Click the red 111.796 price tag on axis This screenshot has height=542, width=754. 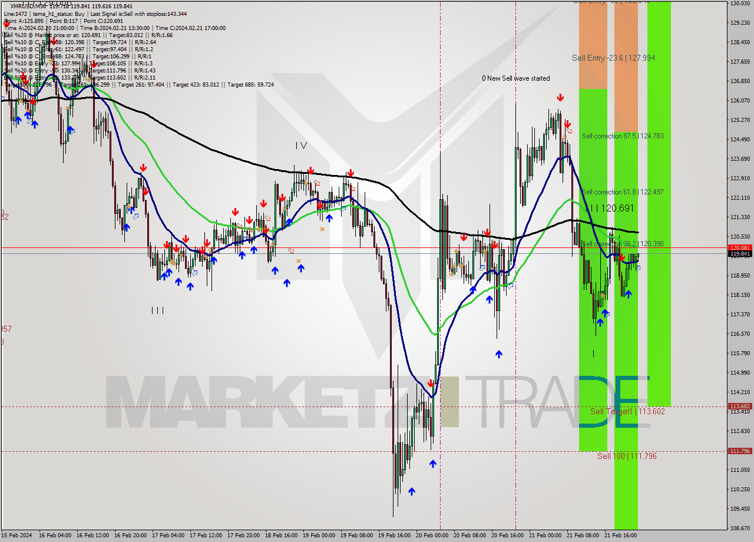point(740,451)
